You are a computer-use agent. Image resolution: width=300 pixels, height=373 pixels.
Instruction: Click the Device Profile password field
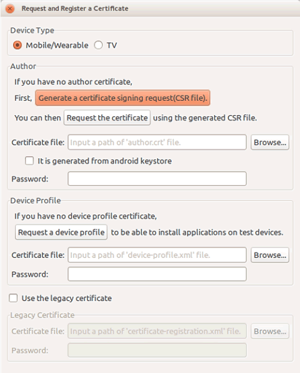(157, 274)
